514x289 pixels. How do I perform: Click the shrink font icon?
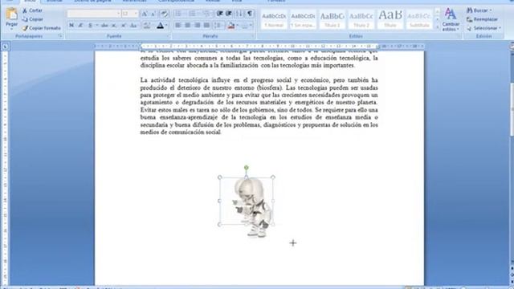tap(153, 14)
